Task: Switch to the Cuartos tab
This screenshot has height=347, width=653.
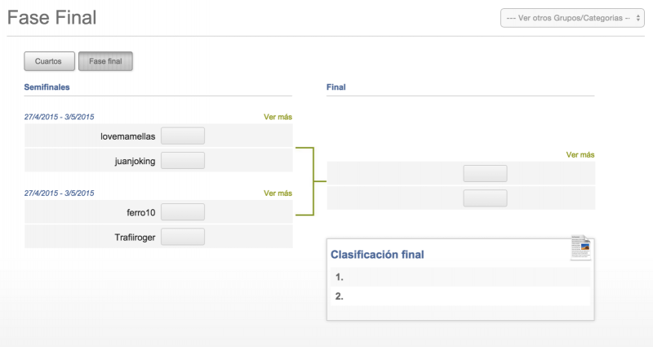Action: [49, 61]
